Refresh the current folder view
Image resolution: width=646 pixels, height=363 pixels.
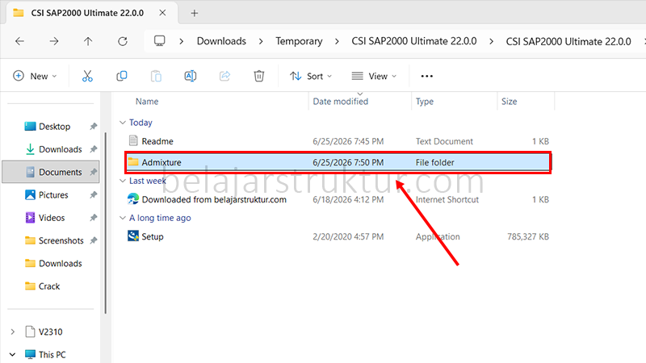coord(123,41)
